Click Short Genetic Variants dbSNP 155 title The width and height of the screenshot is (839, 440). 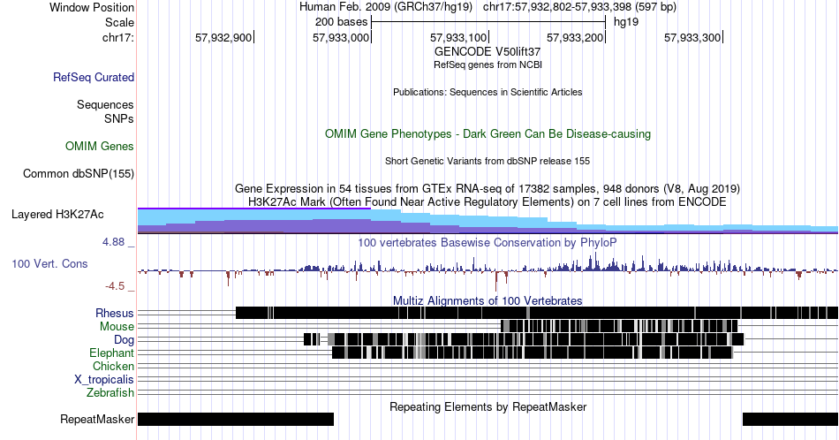coord(488,161)
